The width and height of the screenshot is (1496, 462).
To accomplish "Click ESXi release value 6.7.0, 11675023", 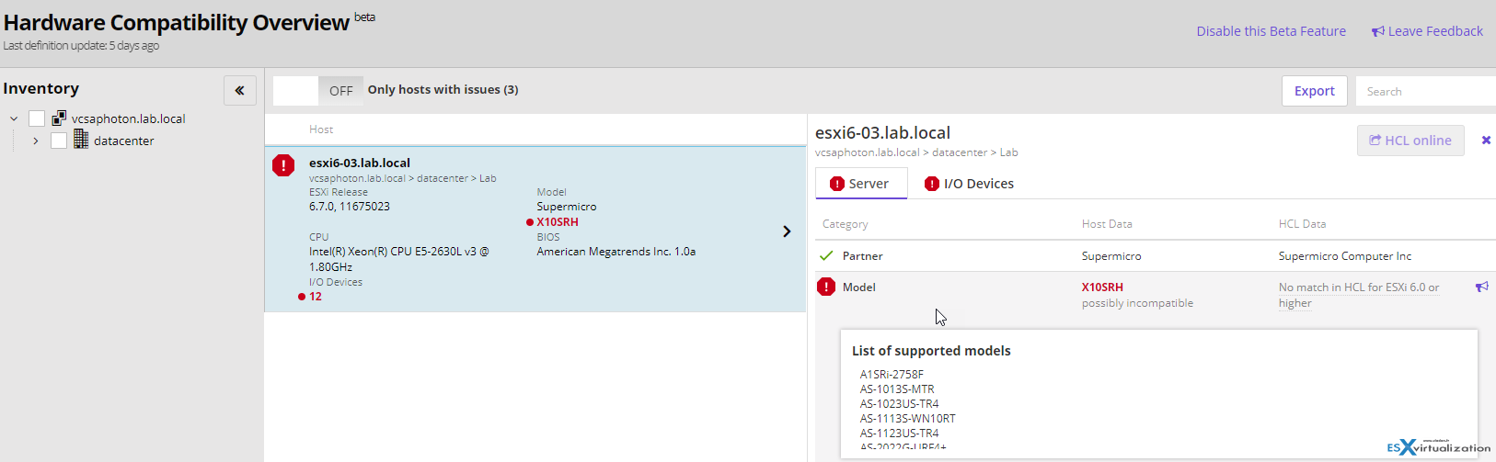I will tap(350, 207).
